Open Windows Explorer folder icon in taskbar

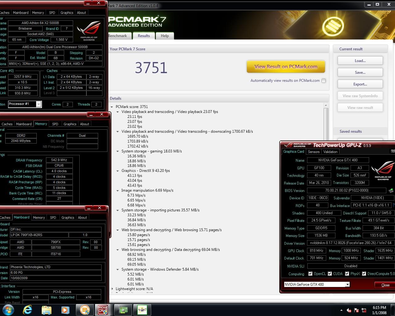(x=46, y=310)
